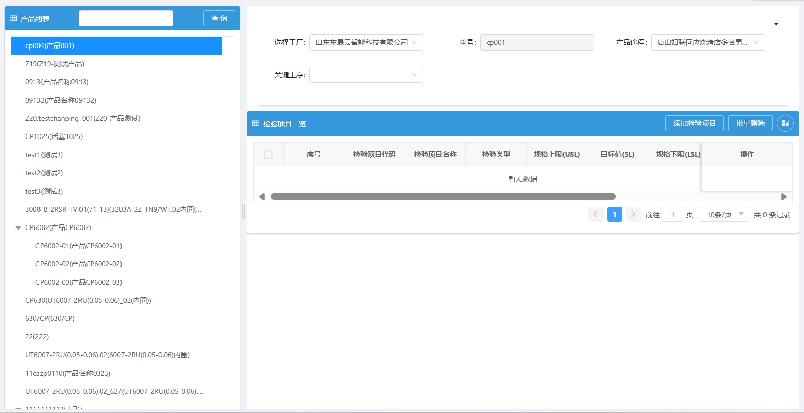
Task: Open the 选择工厂 dropdown
Action: 366,42
